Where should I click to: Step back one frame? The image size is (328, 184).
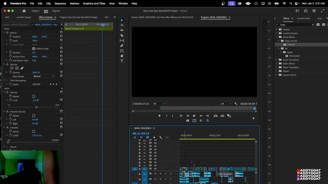[x=188, y=116]
